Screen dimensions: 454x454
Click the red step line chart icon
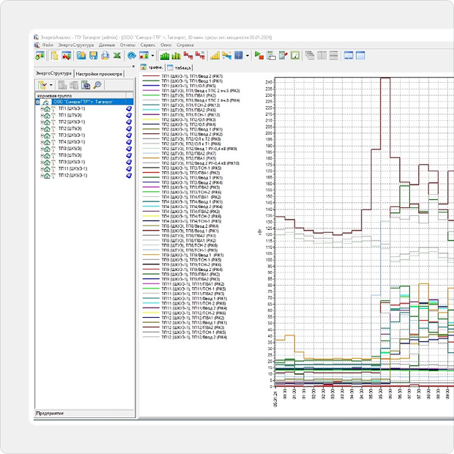188,56
